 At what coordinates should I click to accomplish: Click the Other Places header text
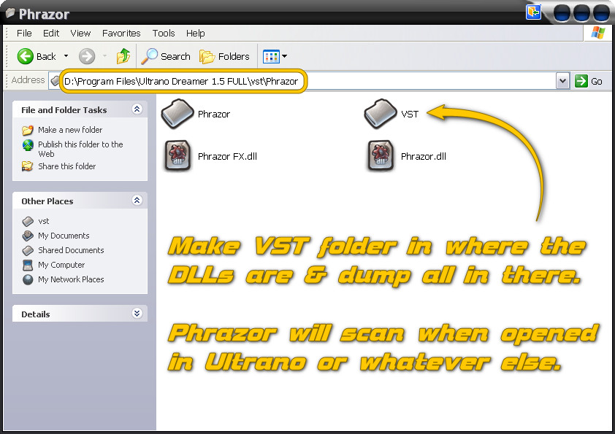pos(47,201)
